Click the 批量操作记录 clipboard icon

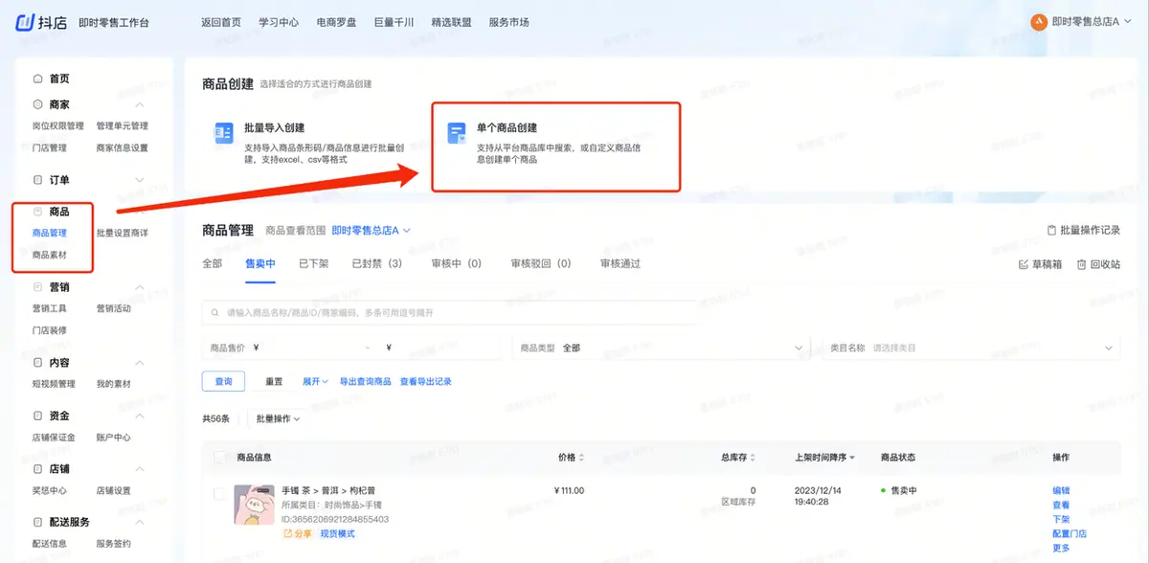click(x=1052, y=230)
